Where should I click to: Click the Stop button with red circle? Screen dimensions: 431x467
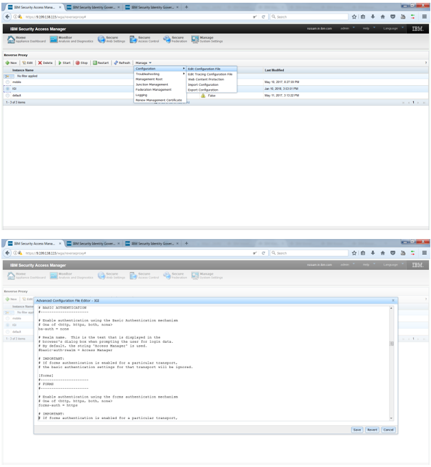pyautogui.click(x=82, y=63)
